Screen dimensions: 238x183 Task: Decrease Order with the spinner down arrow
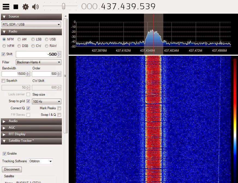pyautogui.click(x=59, y=75)
